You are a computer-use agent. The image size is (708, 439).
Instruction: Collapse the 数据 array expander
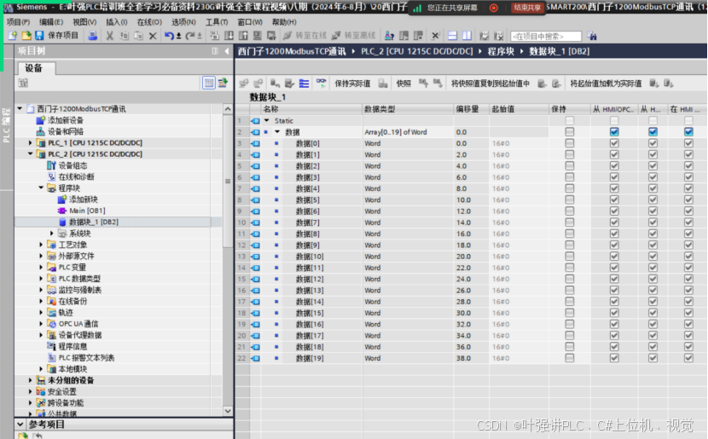tap(277, 132)
